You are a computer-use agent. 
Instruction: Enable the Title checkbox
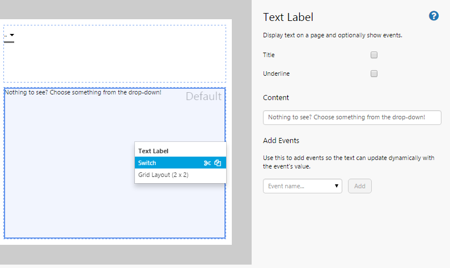[x=374, y=55]
